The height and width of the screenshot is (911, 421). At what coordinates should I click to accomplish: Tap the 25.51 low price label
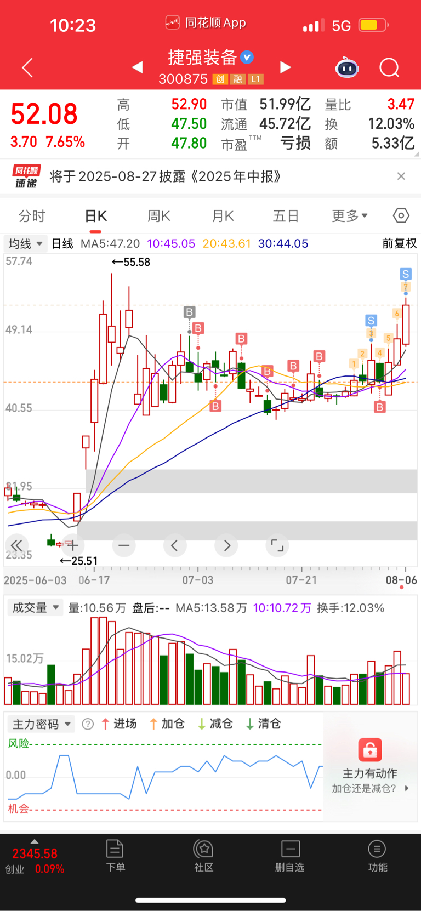click(x=78, y=561)
